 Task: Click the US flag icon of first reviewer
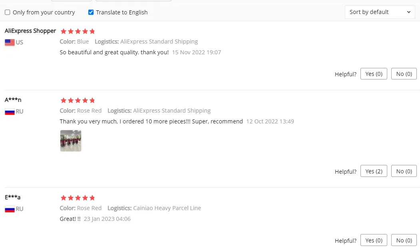click(x=10, y=42)
